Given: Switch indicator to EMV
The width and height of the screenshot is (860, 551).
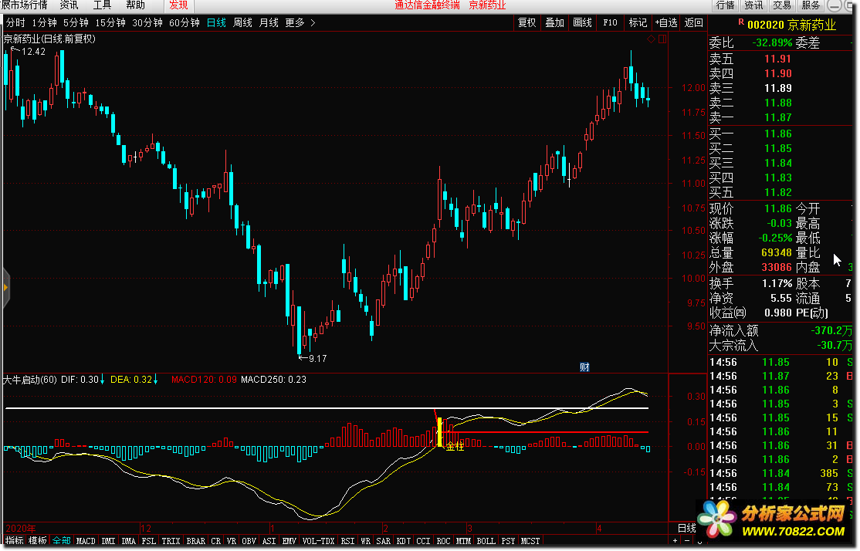Looking at the screenshot, I should tap(289, 541).
